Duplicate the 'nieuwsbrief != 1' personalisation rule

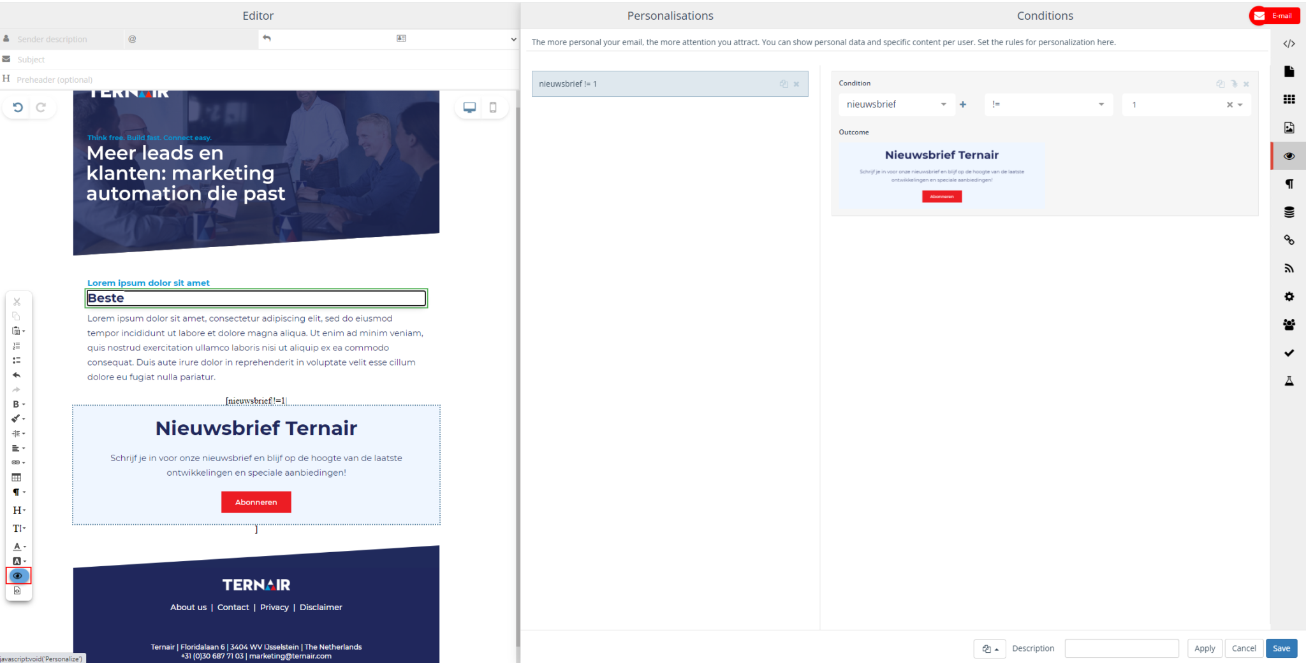(784, 84)
